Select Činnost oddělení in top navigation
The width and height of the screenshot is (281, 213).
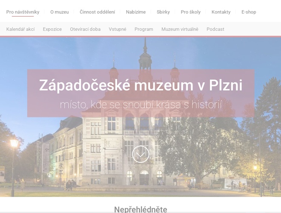(x=97, y=12)
